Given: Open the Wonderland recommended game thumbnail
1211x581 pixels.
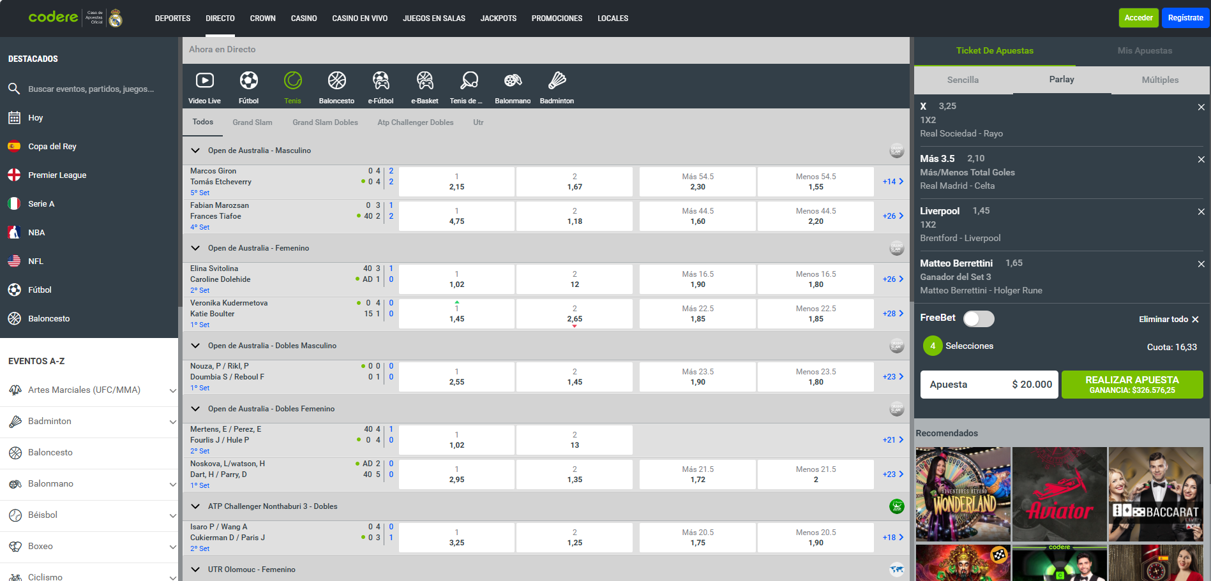Looking at the screenshot, I should pos(963,494).
